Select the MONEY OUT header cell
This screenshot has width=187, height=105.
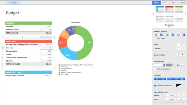click(x=29, y=41)
